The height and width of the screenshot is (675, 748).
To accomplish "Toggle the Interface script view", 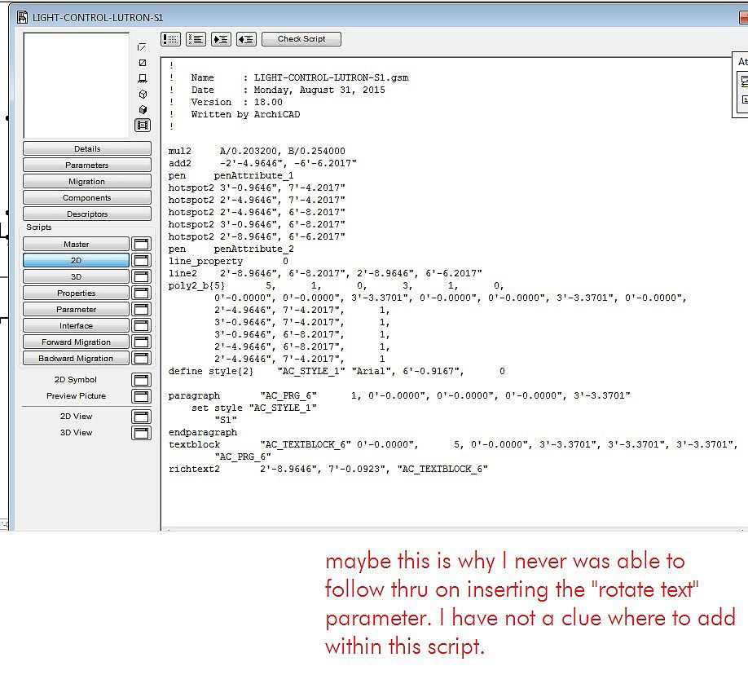I will pos(76,325).
